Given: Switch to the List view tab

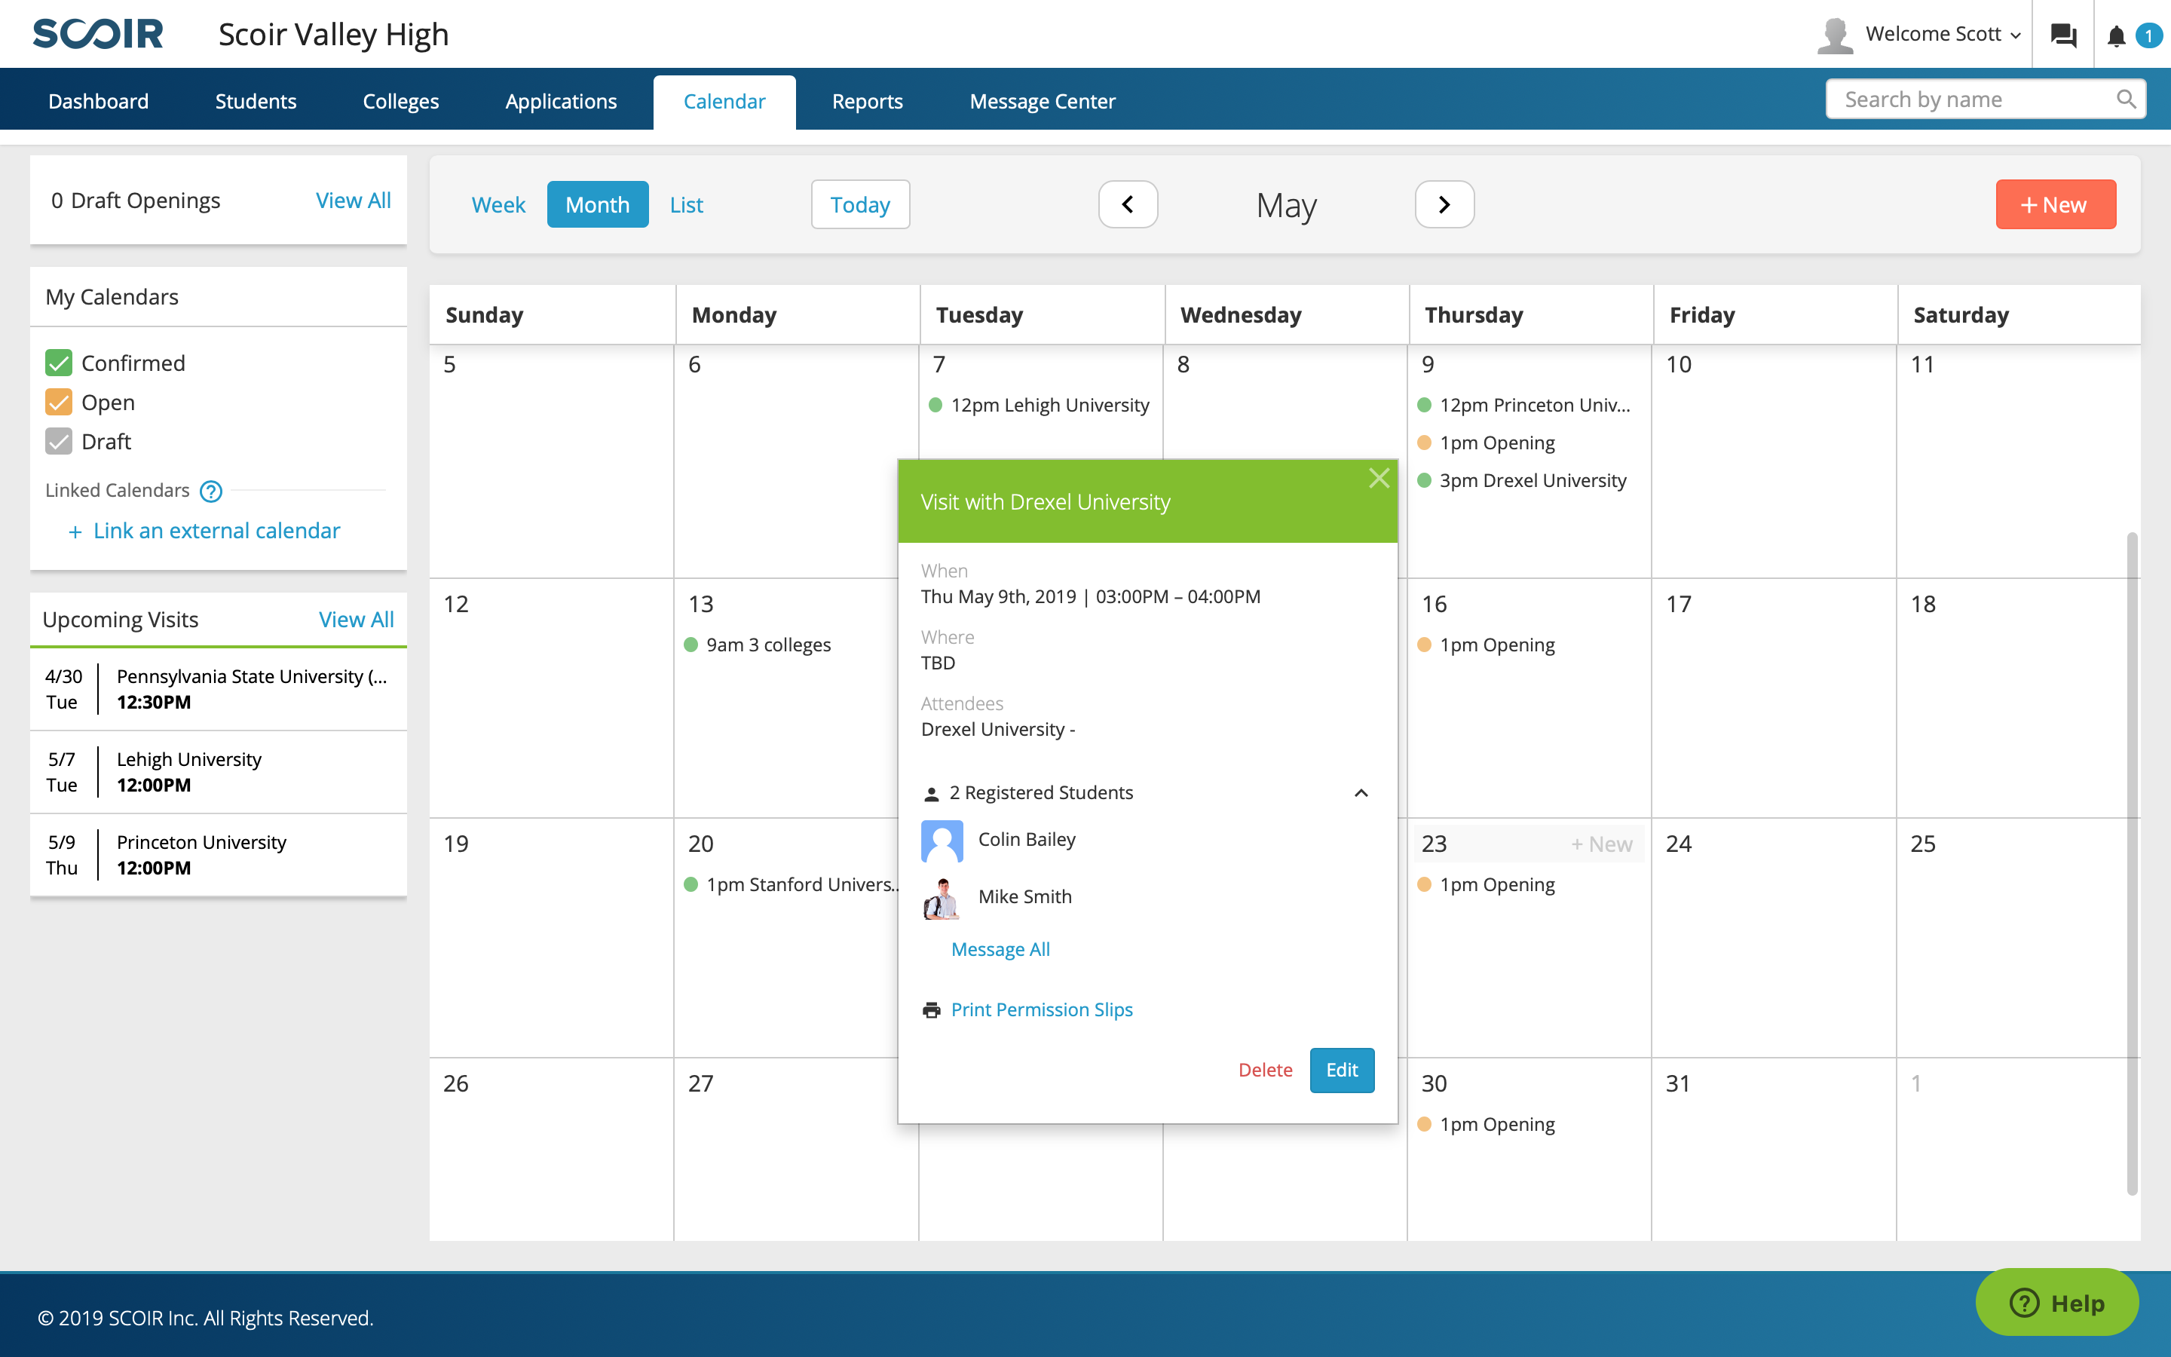Looking at the screenshot, I should (684, 204).
